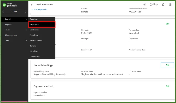Open the megaphone announcements icon
The height and width of the screenshot is (103, 176).
(144, 4)
